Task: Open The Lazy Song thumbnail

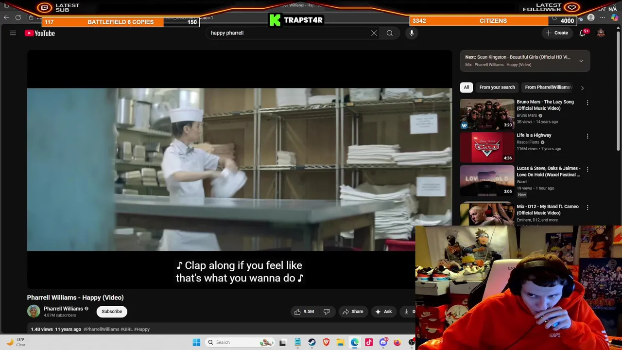Action: click(487, 114)
